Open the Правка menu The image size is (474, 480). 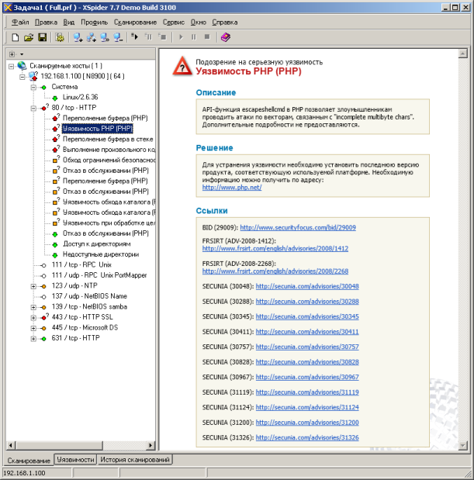pos(46,22)
